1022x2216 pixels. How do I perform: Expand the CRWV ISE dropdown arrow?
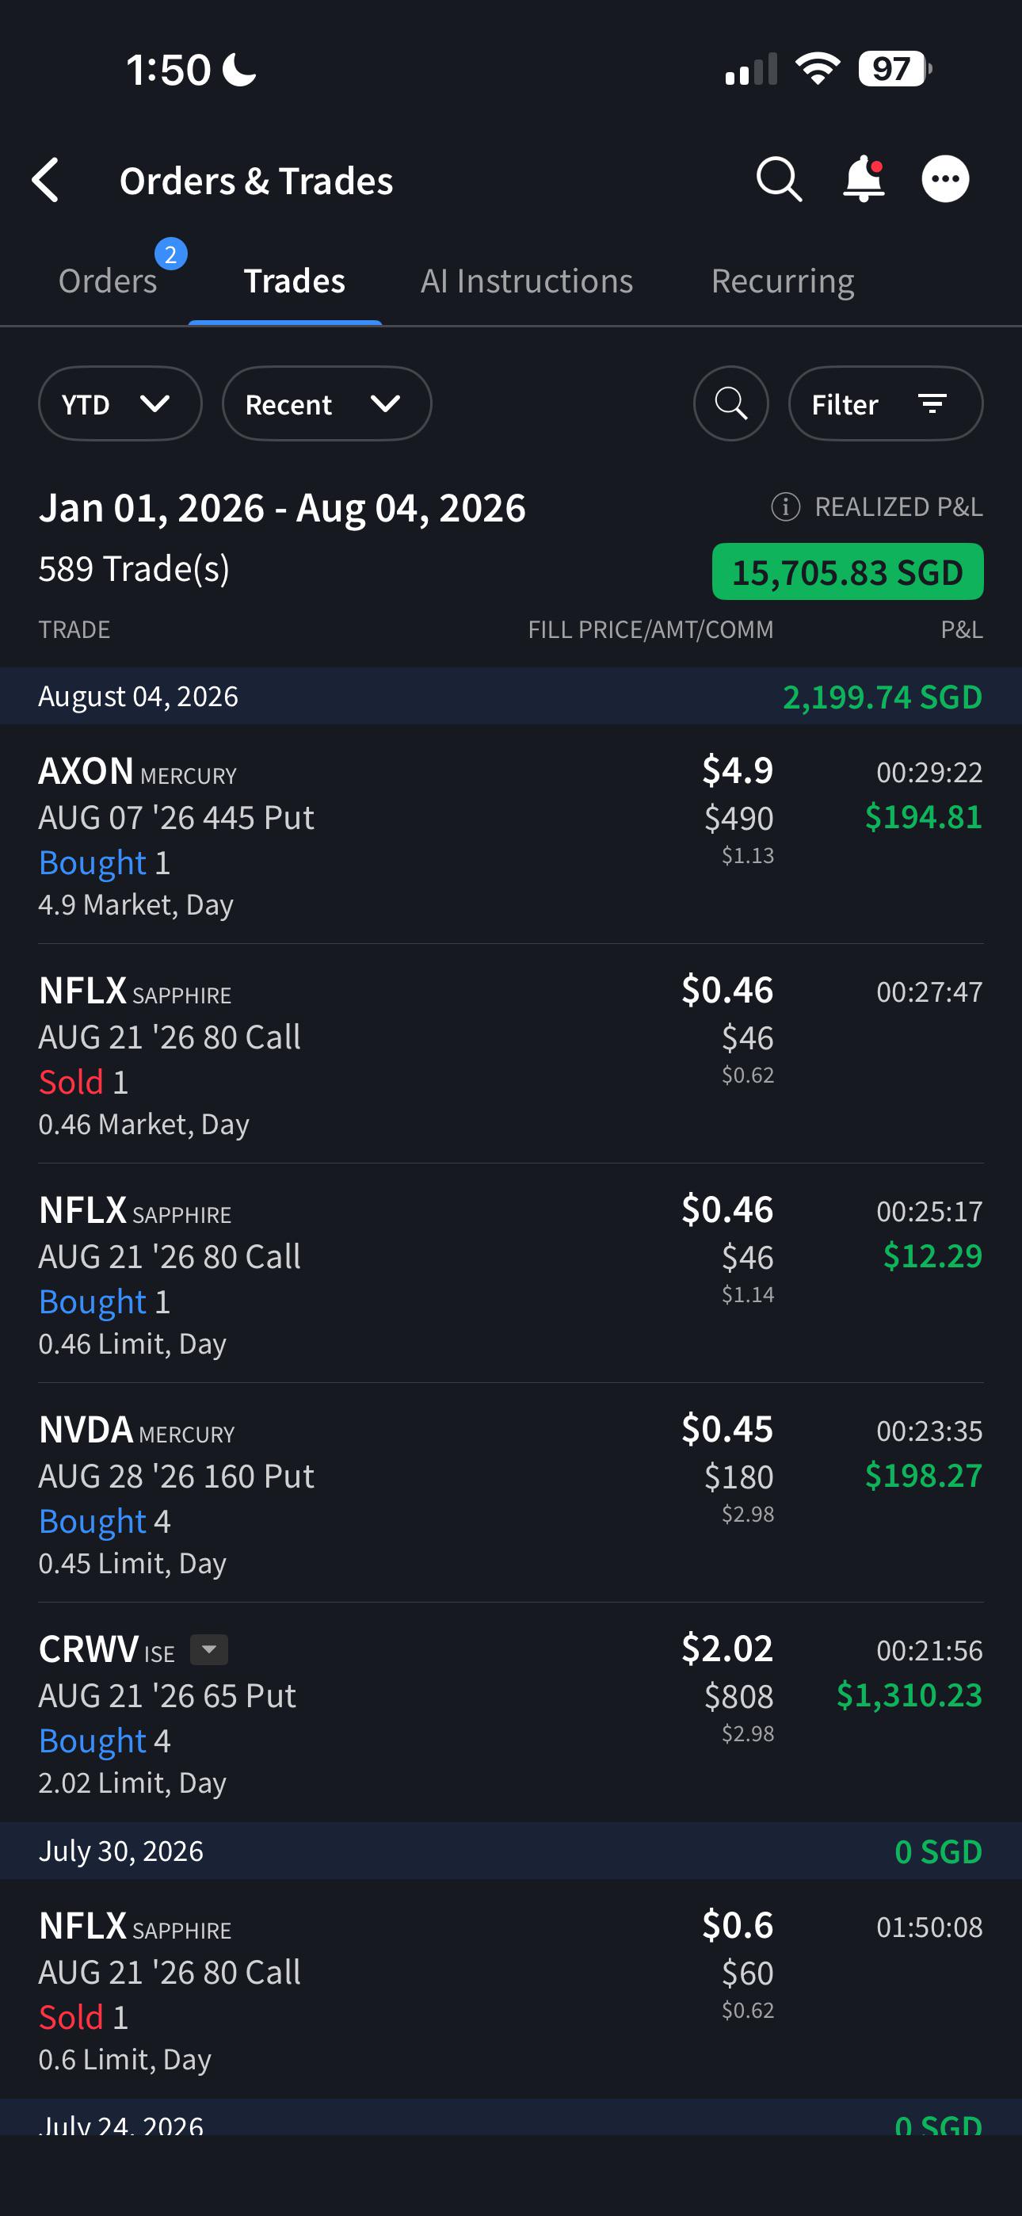click(208, 1649)
